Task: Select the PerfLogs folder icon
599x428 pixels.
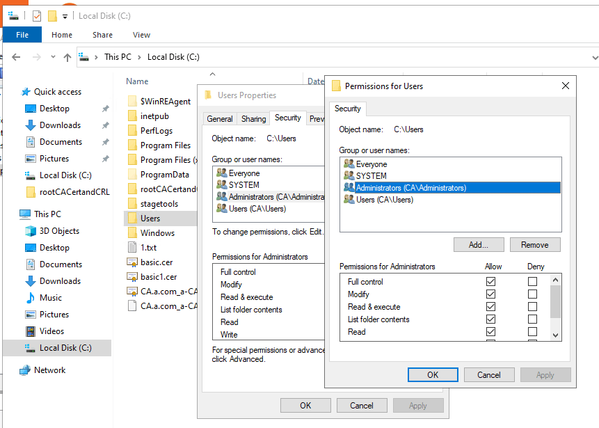Action: coord(132,131)
